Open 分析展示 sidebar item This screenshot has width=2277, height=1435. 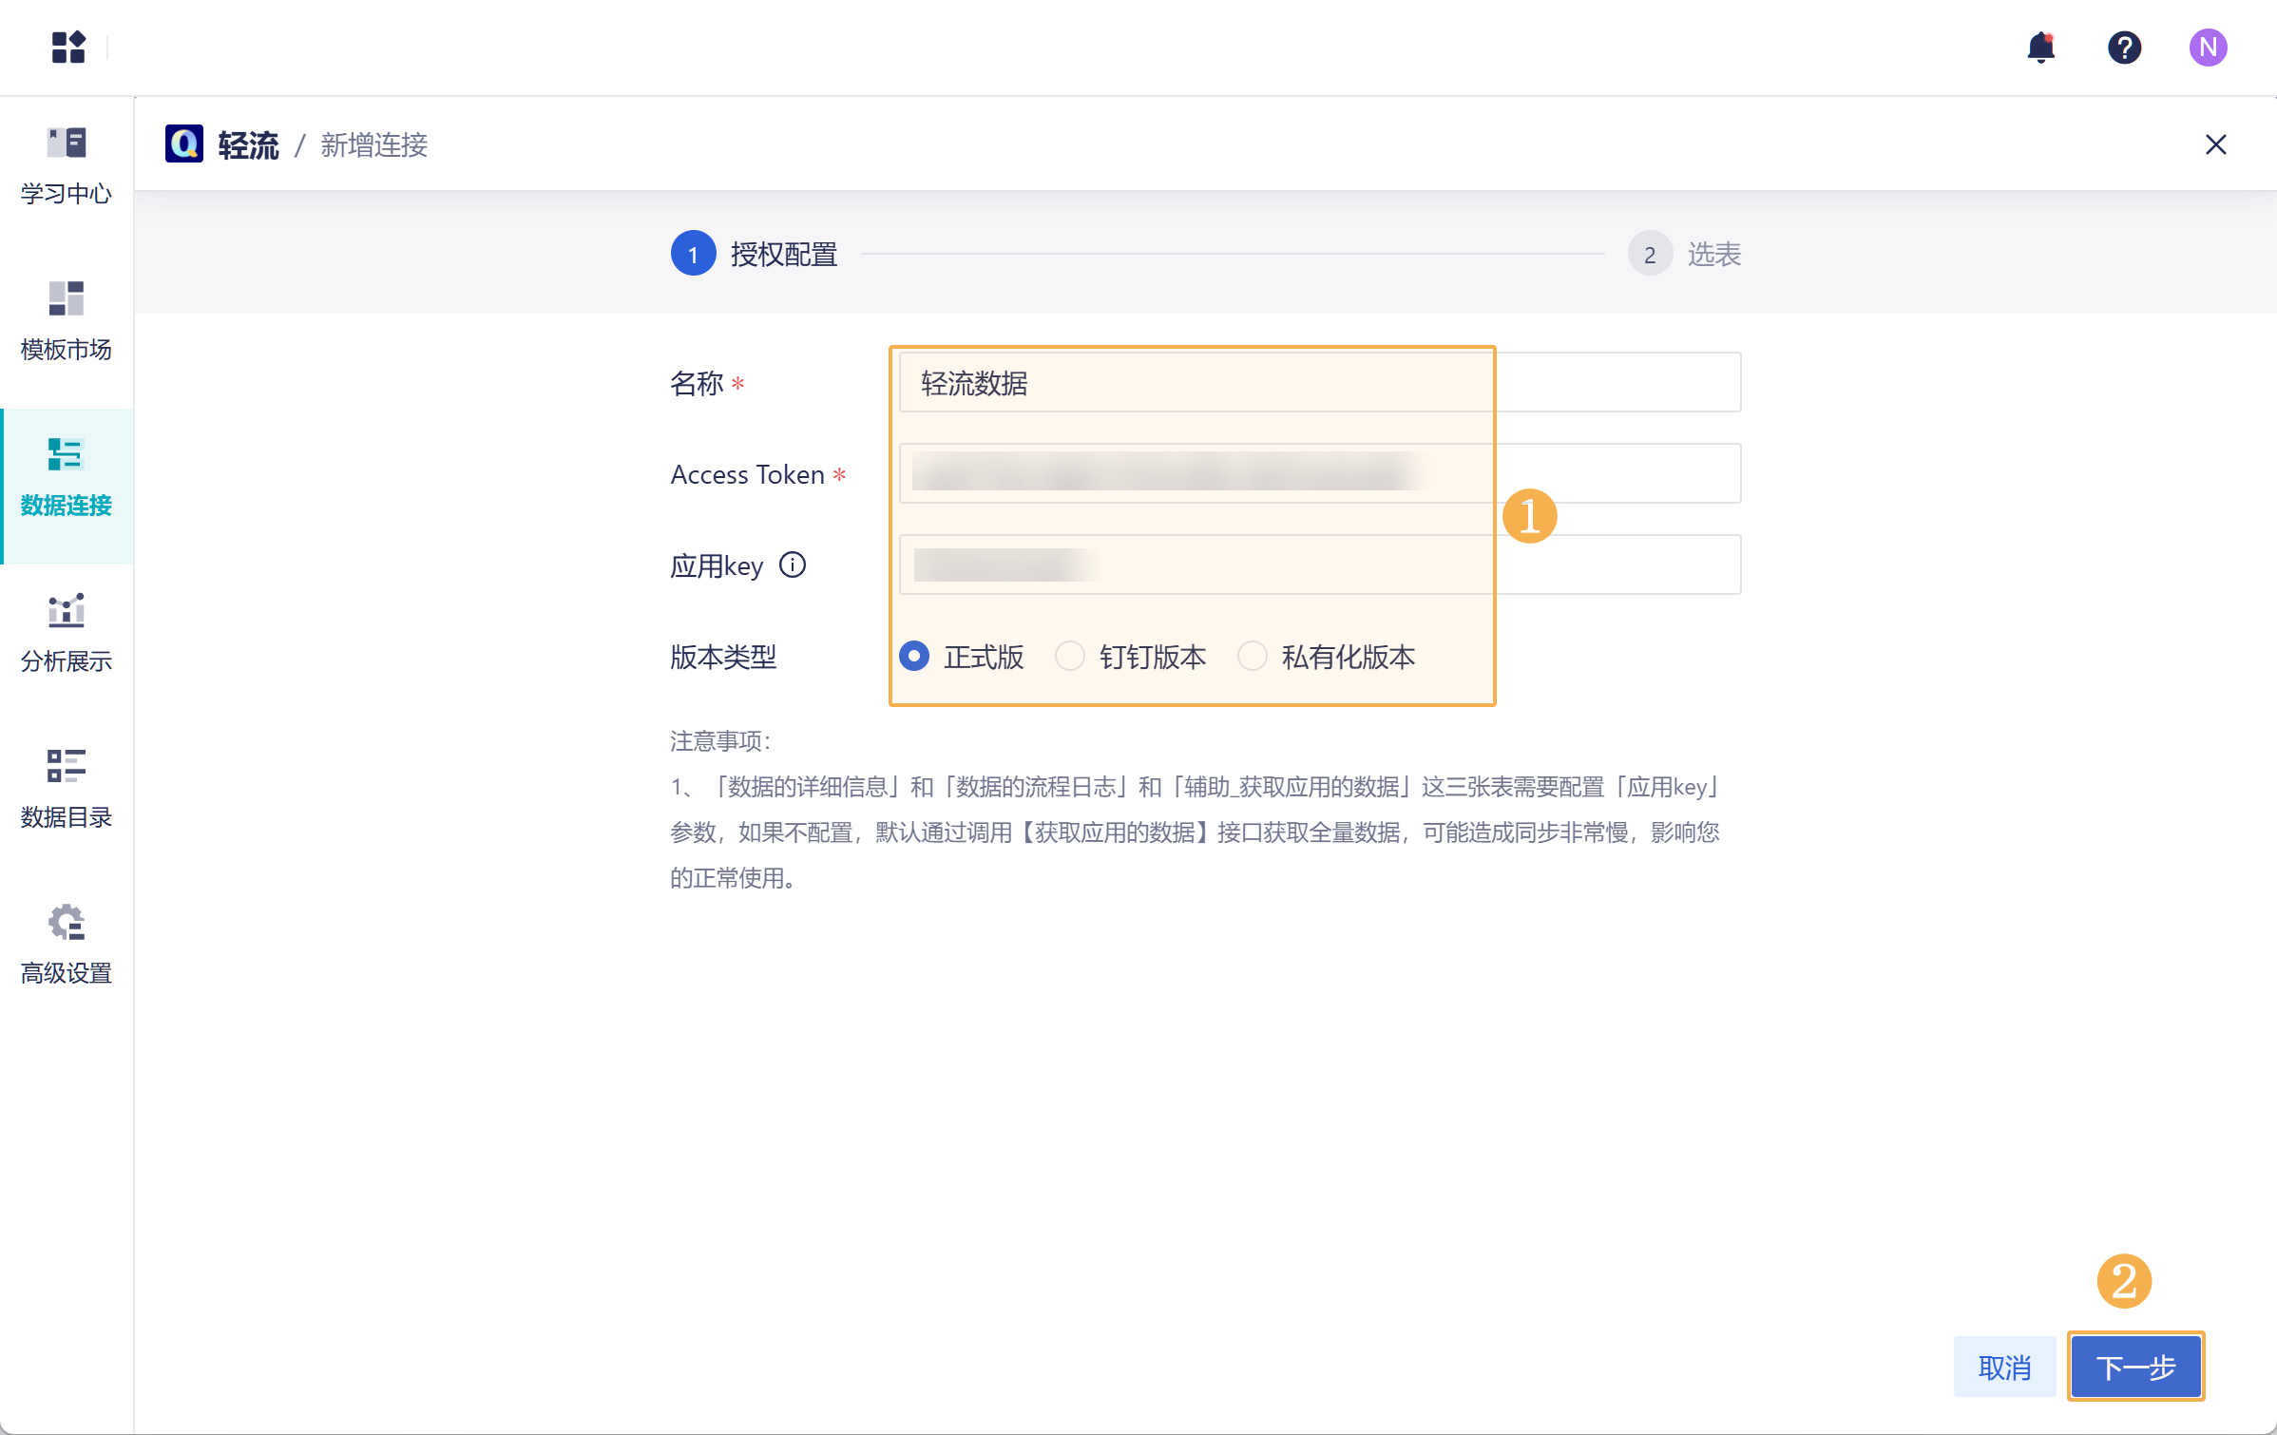click(66, 634)
